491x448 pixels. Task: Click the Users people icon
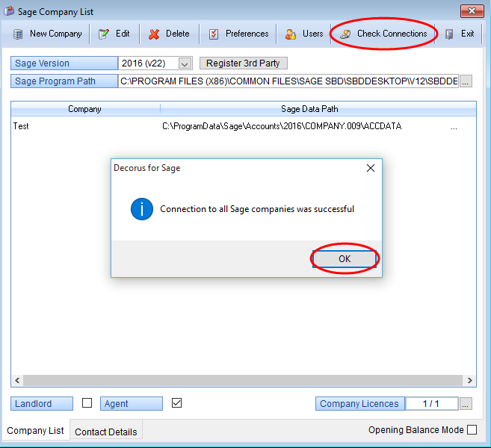tap(290, 34)
